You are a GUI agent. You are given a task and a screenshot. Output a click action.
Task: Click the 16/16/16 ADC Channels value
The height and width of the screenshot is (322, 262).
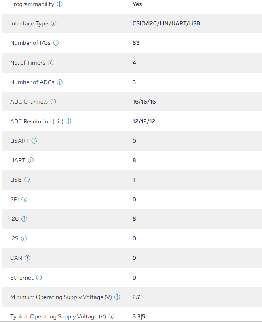click(x=144, y=102)
